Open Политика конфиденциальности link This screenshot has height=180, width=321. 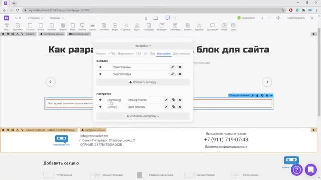click(x=226, y=147)
